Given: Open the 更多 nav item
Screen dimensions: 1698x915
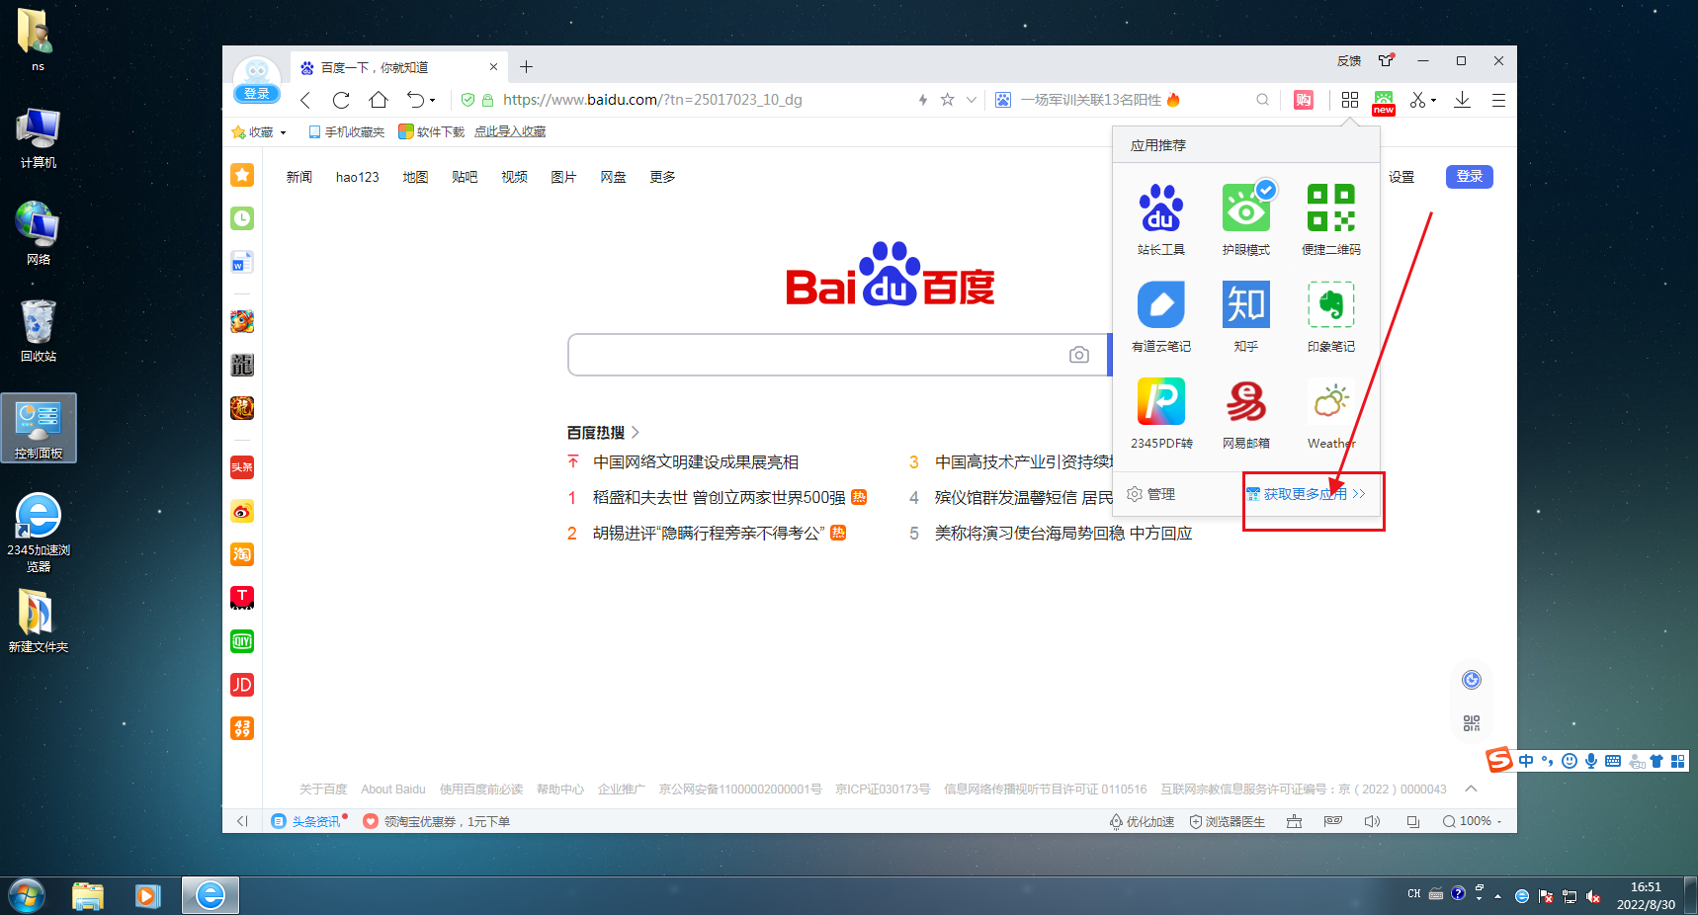Looking at the screenshot, I should point(662,177).
